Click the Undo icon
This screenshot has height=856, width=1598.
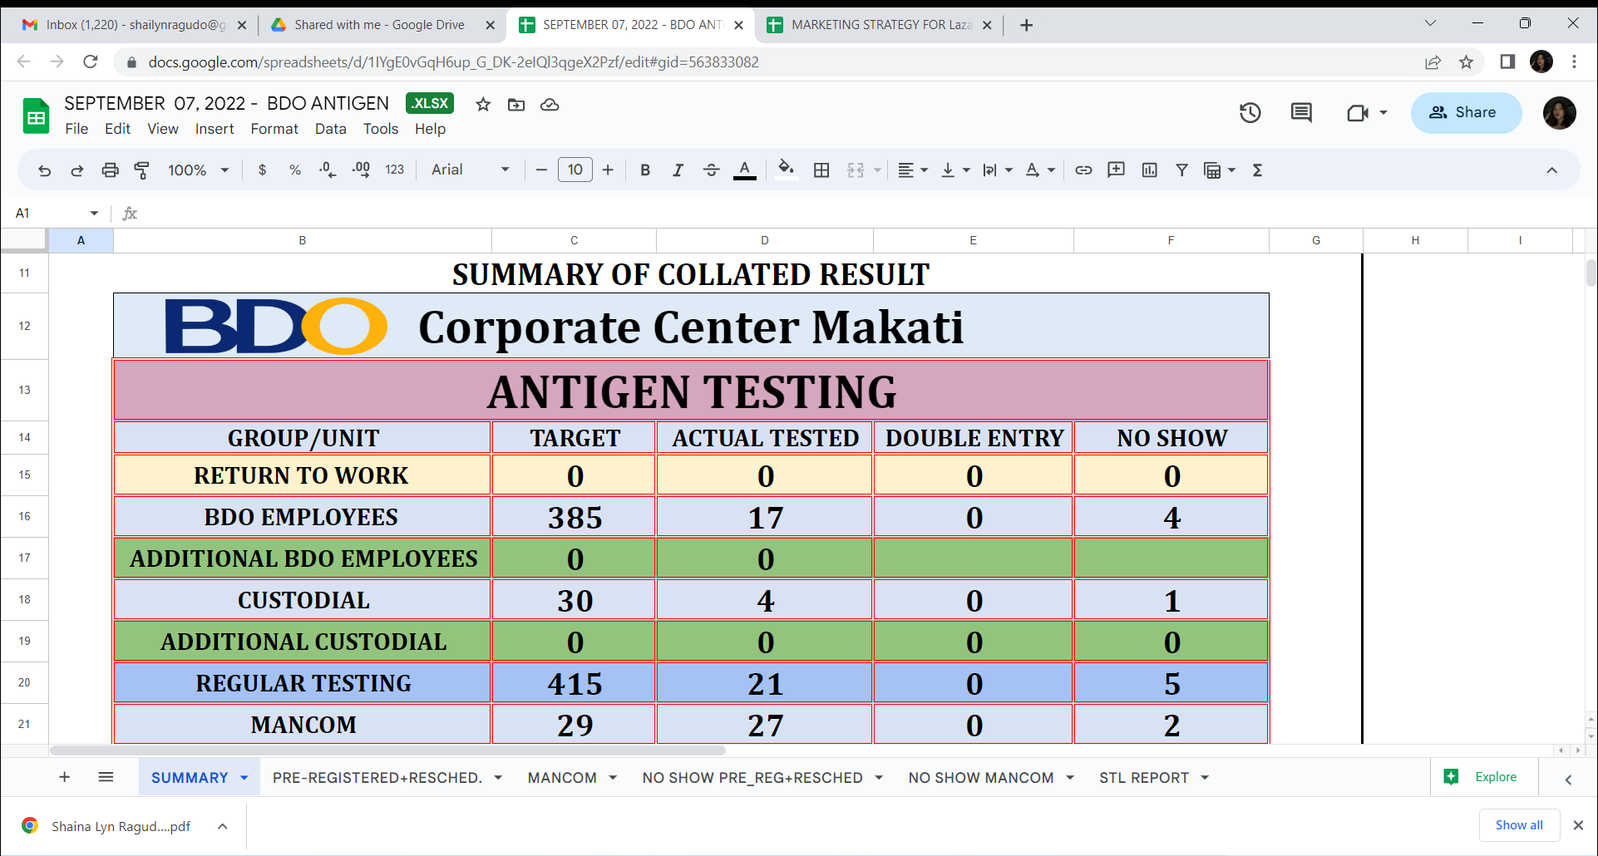(x=45, y=170)
